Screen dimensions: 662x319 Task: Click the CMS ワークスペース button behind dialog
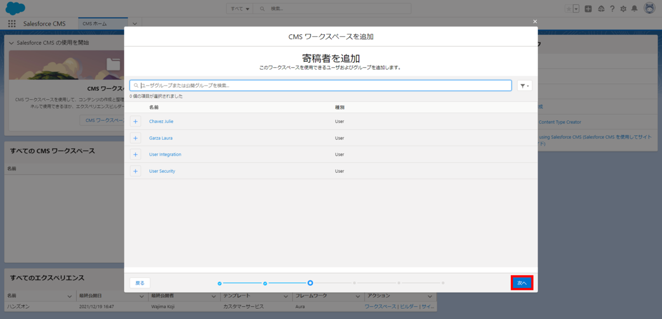click(102, 120)
